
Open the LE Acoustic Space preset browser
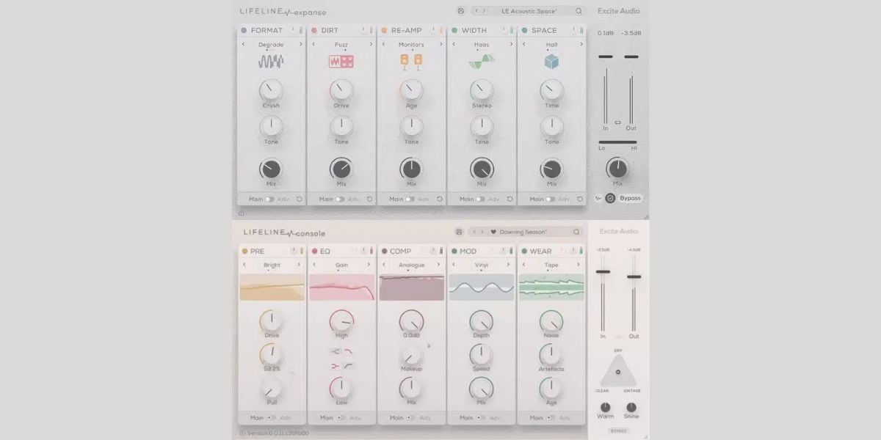(x=529, y=11)
